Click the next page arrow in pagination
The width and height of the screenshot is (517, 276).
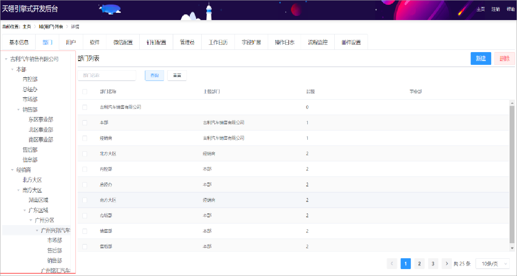point(447,264)
